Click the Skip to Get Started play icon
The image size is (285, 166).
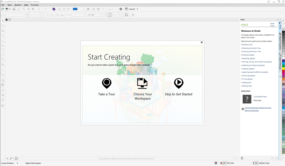(x=179, y=83)
